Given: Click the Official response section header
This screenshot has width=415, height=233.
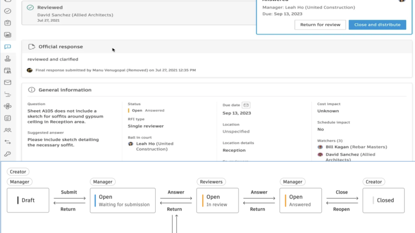Looking at the screenshot, I should [60, 47].
